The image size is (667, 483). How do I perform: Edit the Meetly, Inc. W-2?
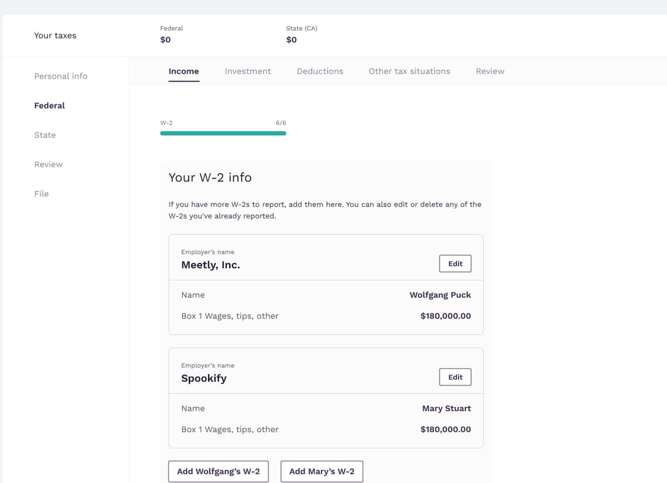click(x=455, y=263)
